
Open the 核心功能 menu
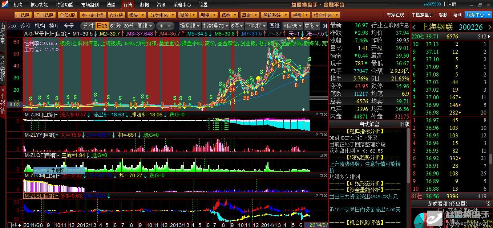click(x=39, y=5)
